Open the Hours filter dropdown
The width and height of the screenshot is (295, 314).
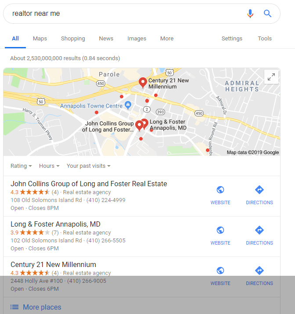(x=49, y=166)
